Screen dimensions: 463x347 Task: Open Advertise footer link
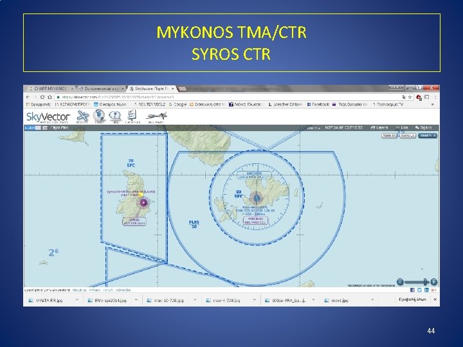pos(123,290)
